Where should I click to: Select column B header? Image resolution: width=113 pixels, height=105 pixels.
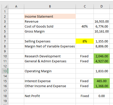pos(50,6)
